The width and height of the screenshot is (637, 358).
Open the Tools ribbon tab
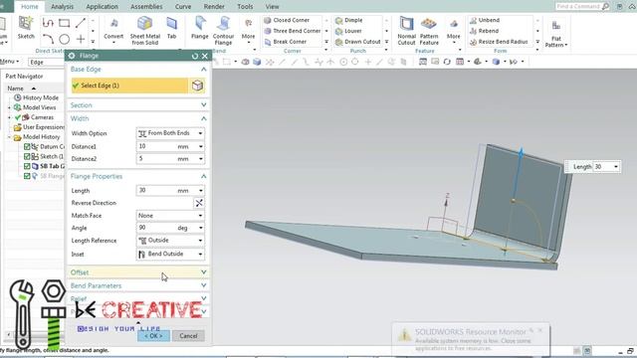[245, 7]
